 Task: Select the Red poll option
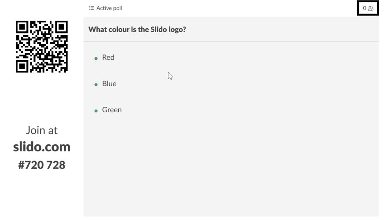pos(108,57)
